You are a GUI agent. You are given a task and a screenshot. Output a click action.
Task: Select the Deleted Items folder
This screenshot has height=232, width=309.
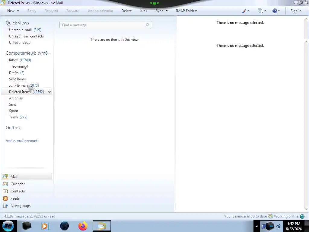point(27,92)
